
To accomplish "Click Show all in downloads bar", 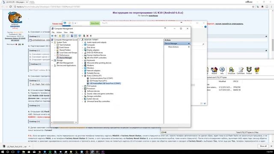I will click(x=263, y=146).
